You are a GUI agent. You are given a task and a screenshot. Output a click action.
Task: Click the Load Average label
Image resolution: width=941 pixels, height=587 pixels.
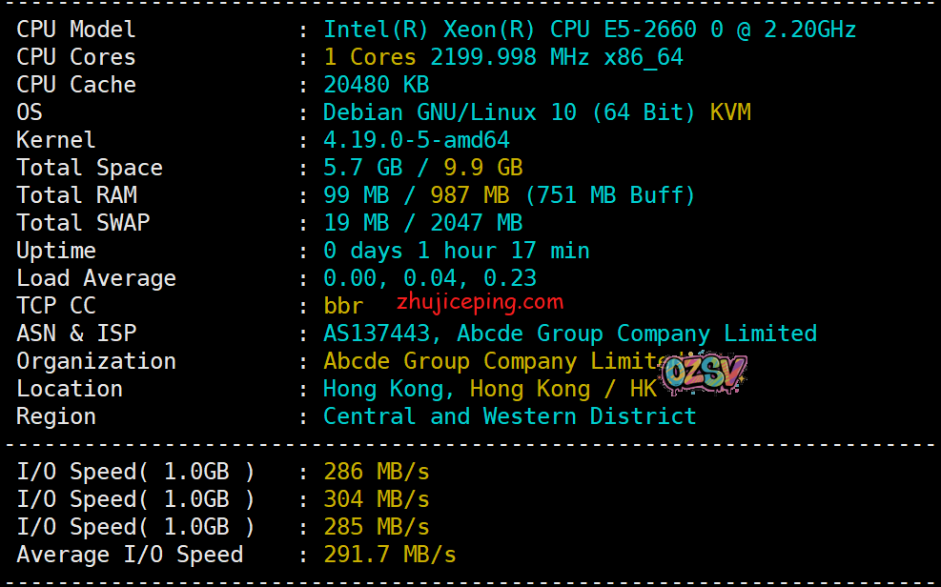[x=96, y=278]
